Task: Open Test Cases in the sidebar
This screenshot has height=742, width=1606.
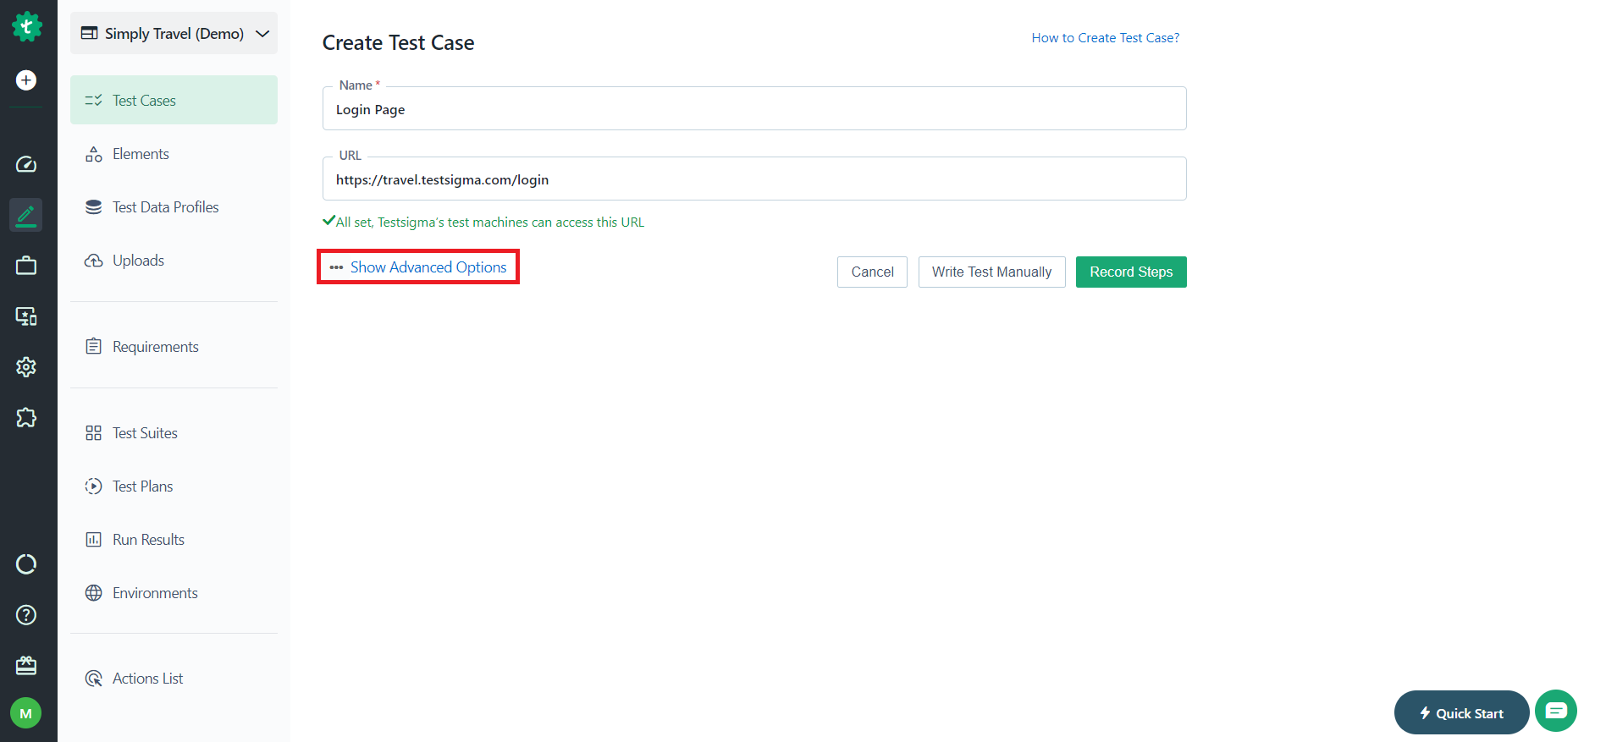Action: pos(174,100)
